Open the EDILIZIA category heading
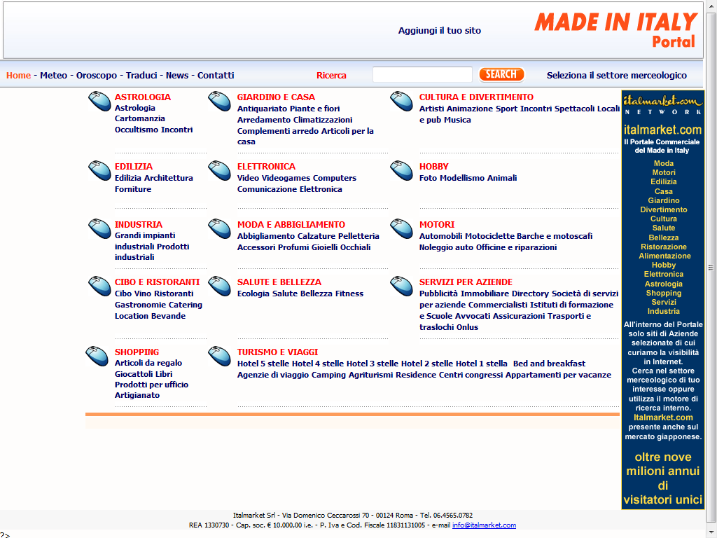Screen dimensions: 717x538 (134, 167)
